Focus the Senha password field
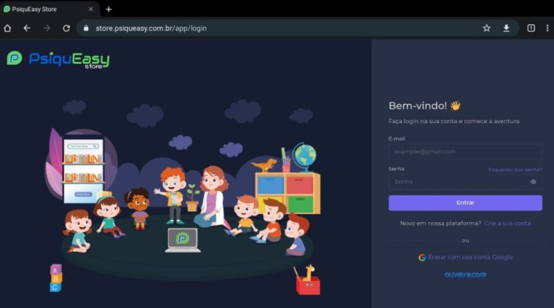 [x=457, y=182]
